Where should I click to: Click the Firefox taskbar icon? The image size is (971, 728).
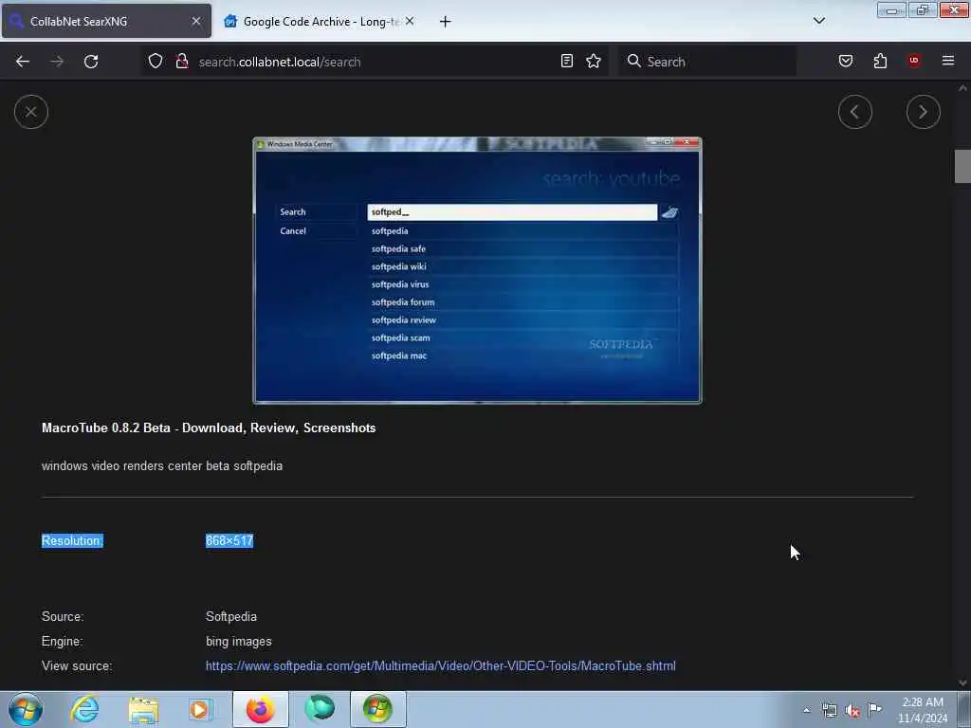click(x=261, y=709)
